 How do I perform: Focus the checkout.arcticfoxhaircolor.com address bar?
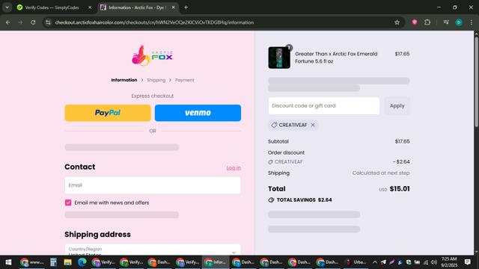[x=154, y=22]
